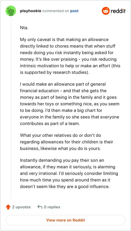The width and height of the screenshot is (131, 231).
Task: Open the blue "post" link
Action: coord(74,11)
